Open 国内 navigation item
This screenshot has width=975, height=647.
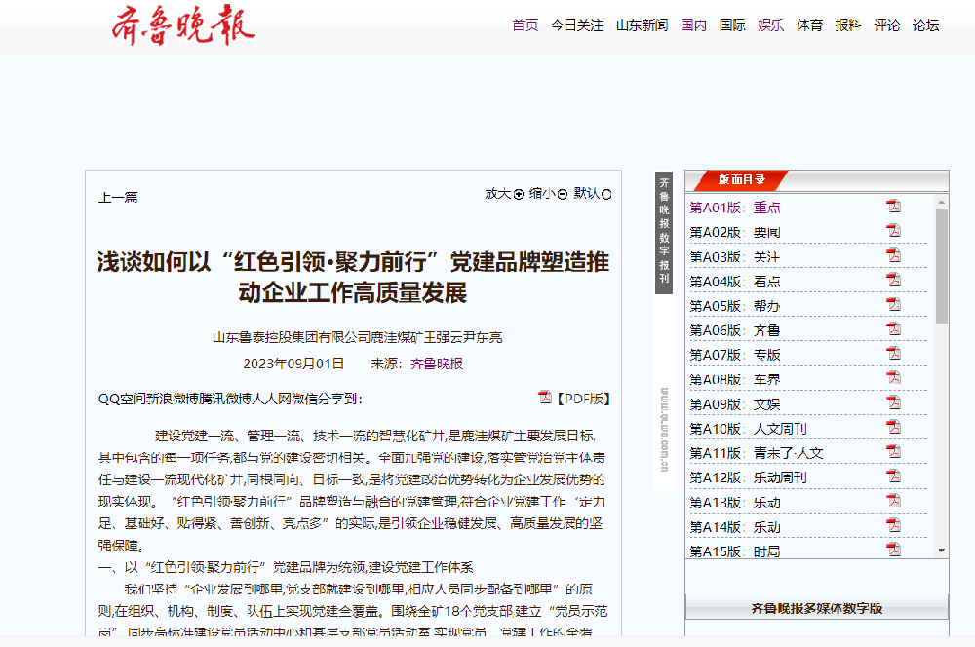pyautogui.click(x=693, y=25)
